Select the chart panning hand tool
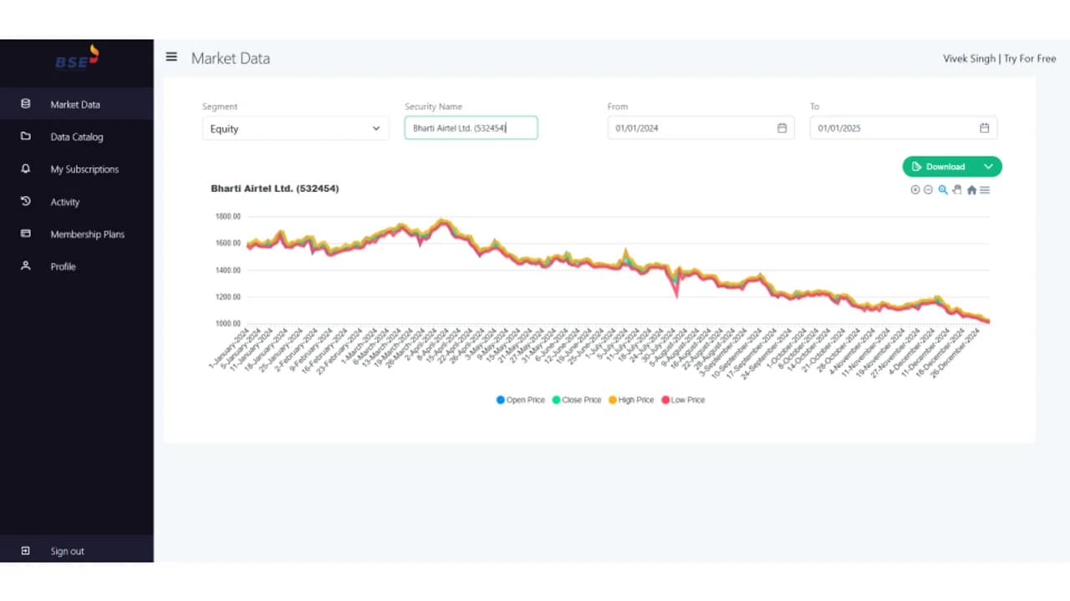 957,189
